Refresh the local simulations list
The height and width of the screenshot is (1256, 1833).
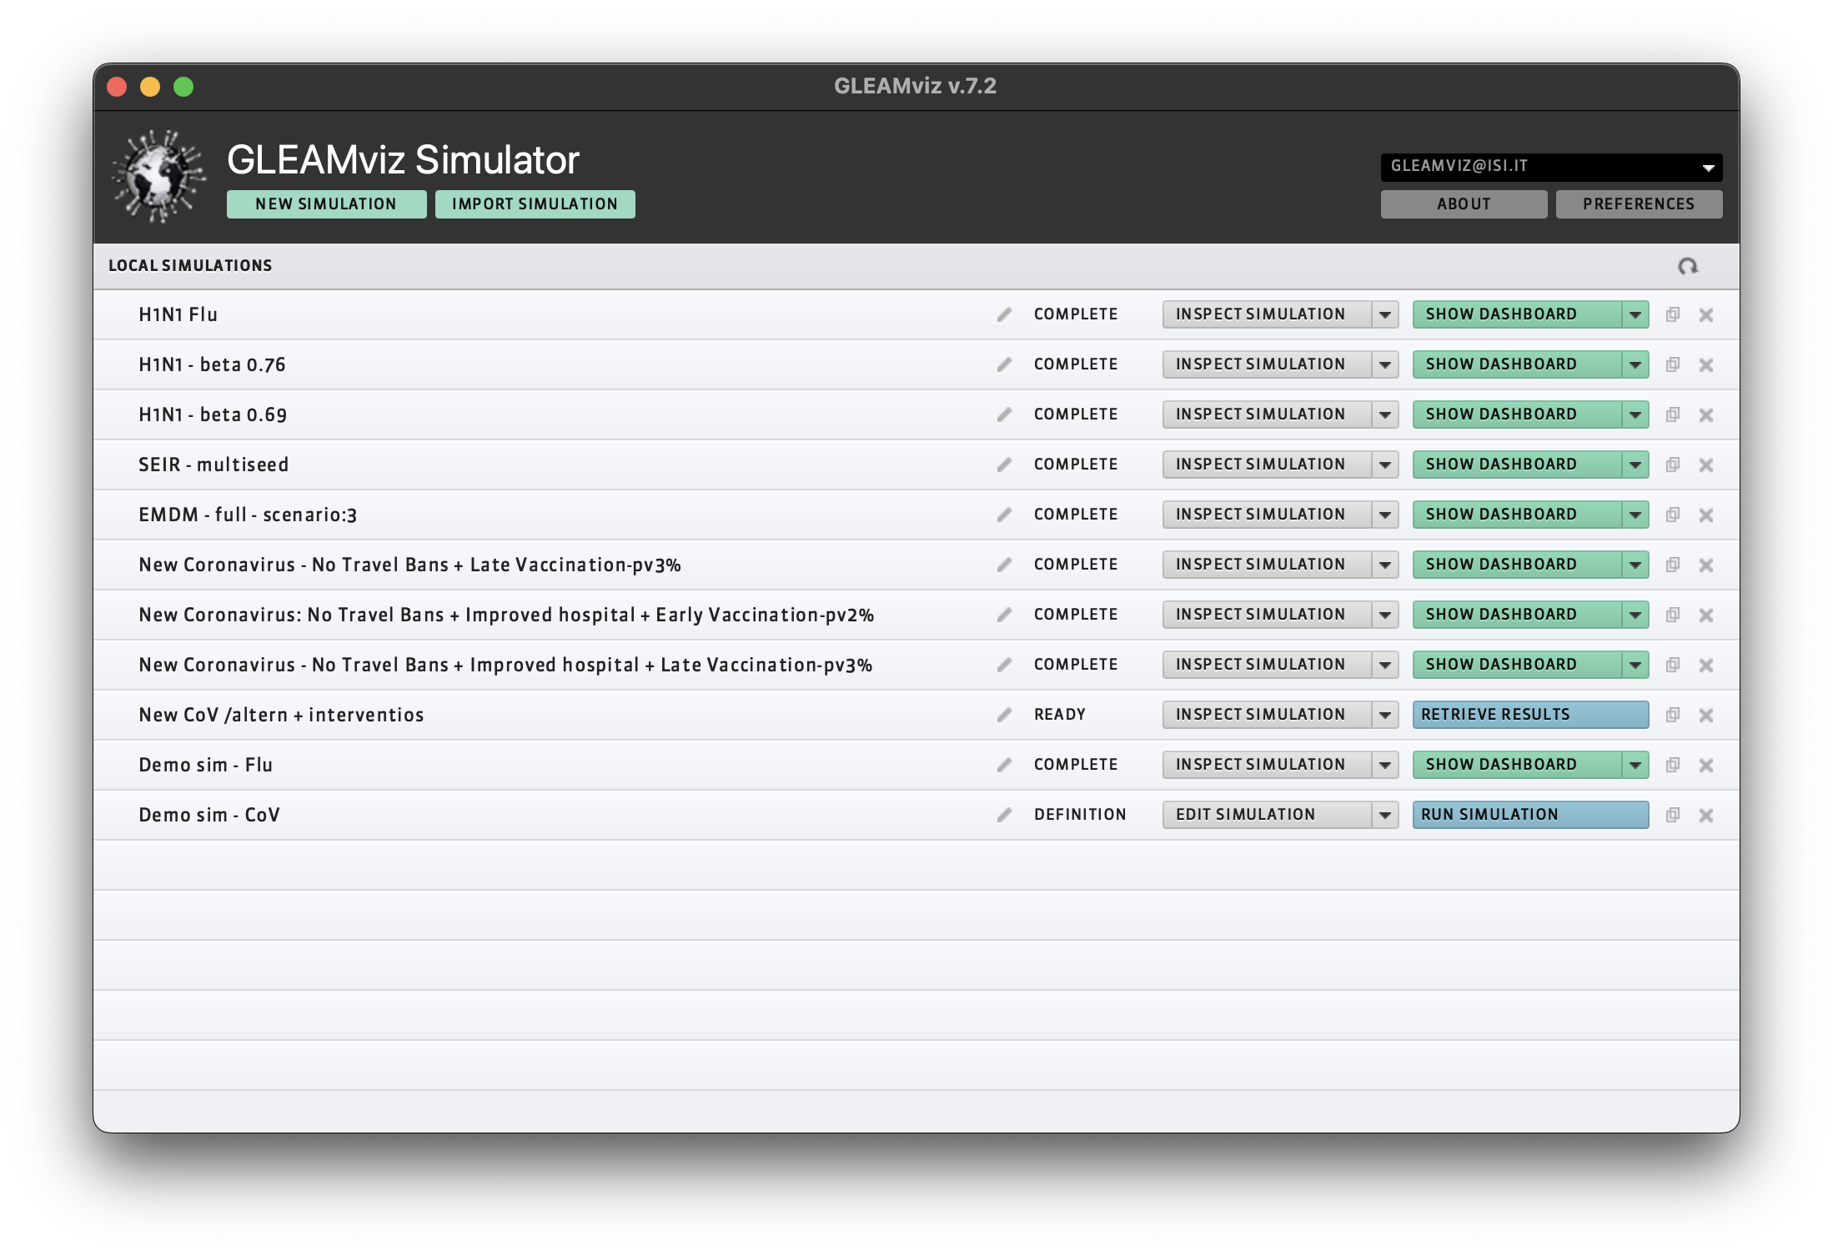pos(1687,266)
